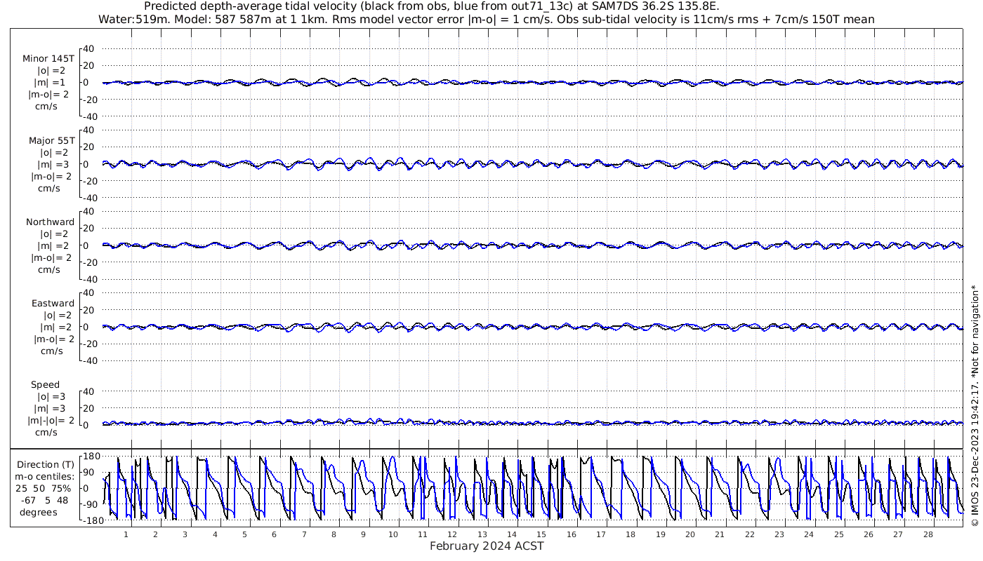Click the 'February 2024 ACST' axis title

pyautogui.click(x=487, y=546)
